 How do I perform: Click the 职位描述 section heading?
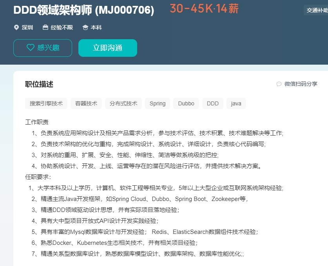click(39, 84)
